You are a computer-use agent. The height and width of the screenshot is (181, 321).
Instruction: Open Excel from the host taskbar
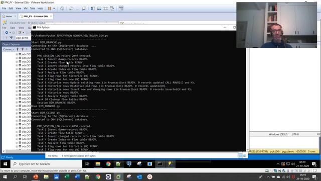pyautogui.click(x=67, y=177)
